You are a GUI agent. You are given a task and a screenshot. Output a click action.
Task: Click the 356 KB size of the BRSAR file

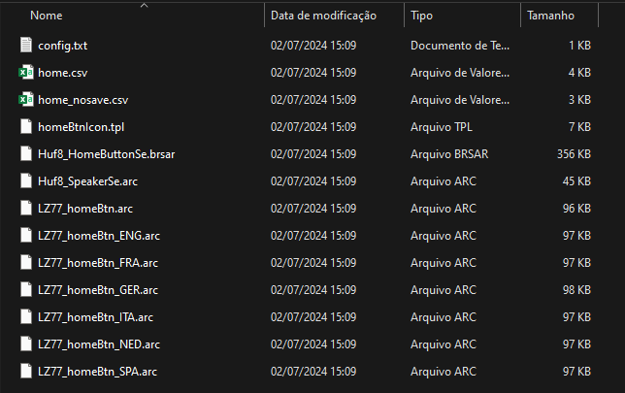(x=574, y=154)
